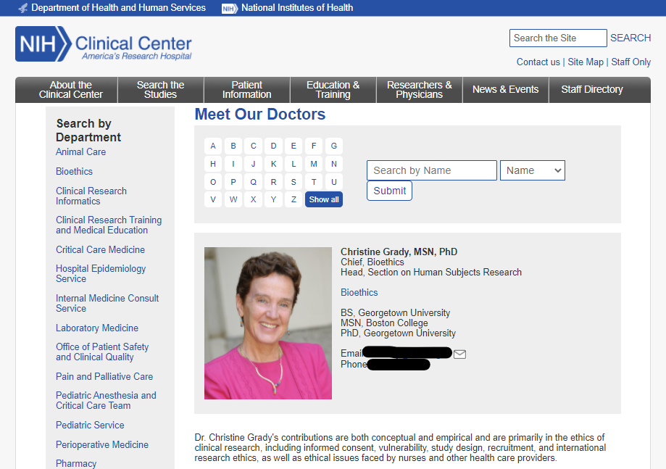Click the Search the Site input field
Image resolution: width=666 pixels, height=469 pixels.
tap(558, 38)
